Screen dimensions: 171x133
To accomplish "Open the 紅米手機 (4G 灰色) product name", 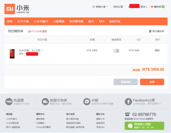I will coord(31,50).
